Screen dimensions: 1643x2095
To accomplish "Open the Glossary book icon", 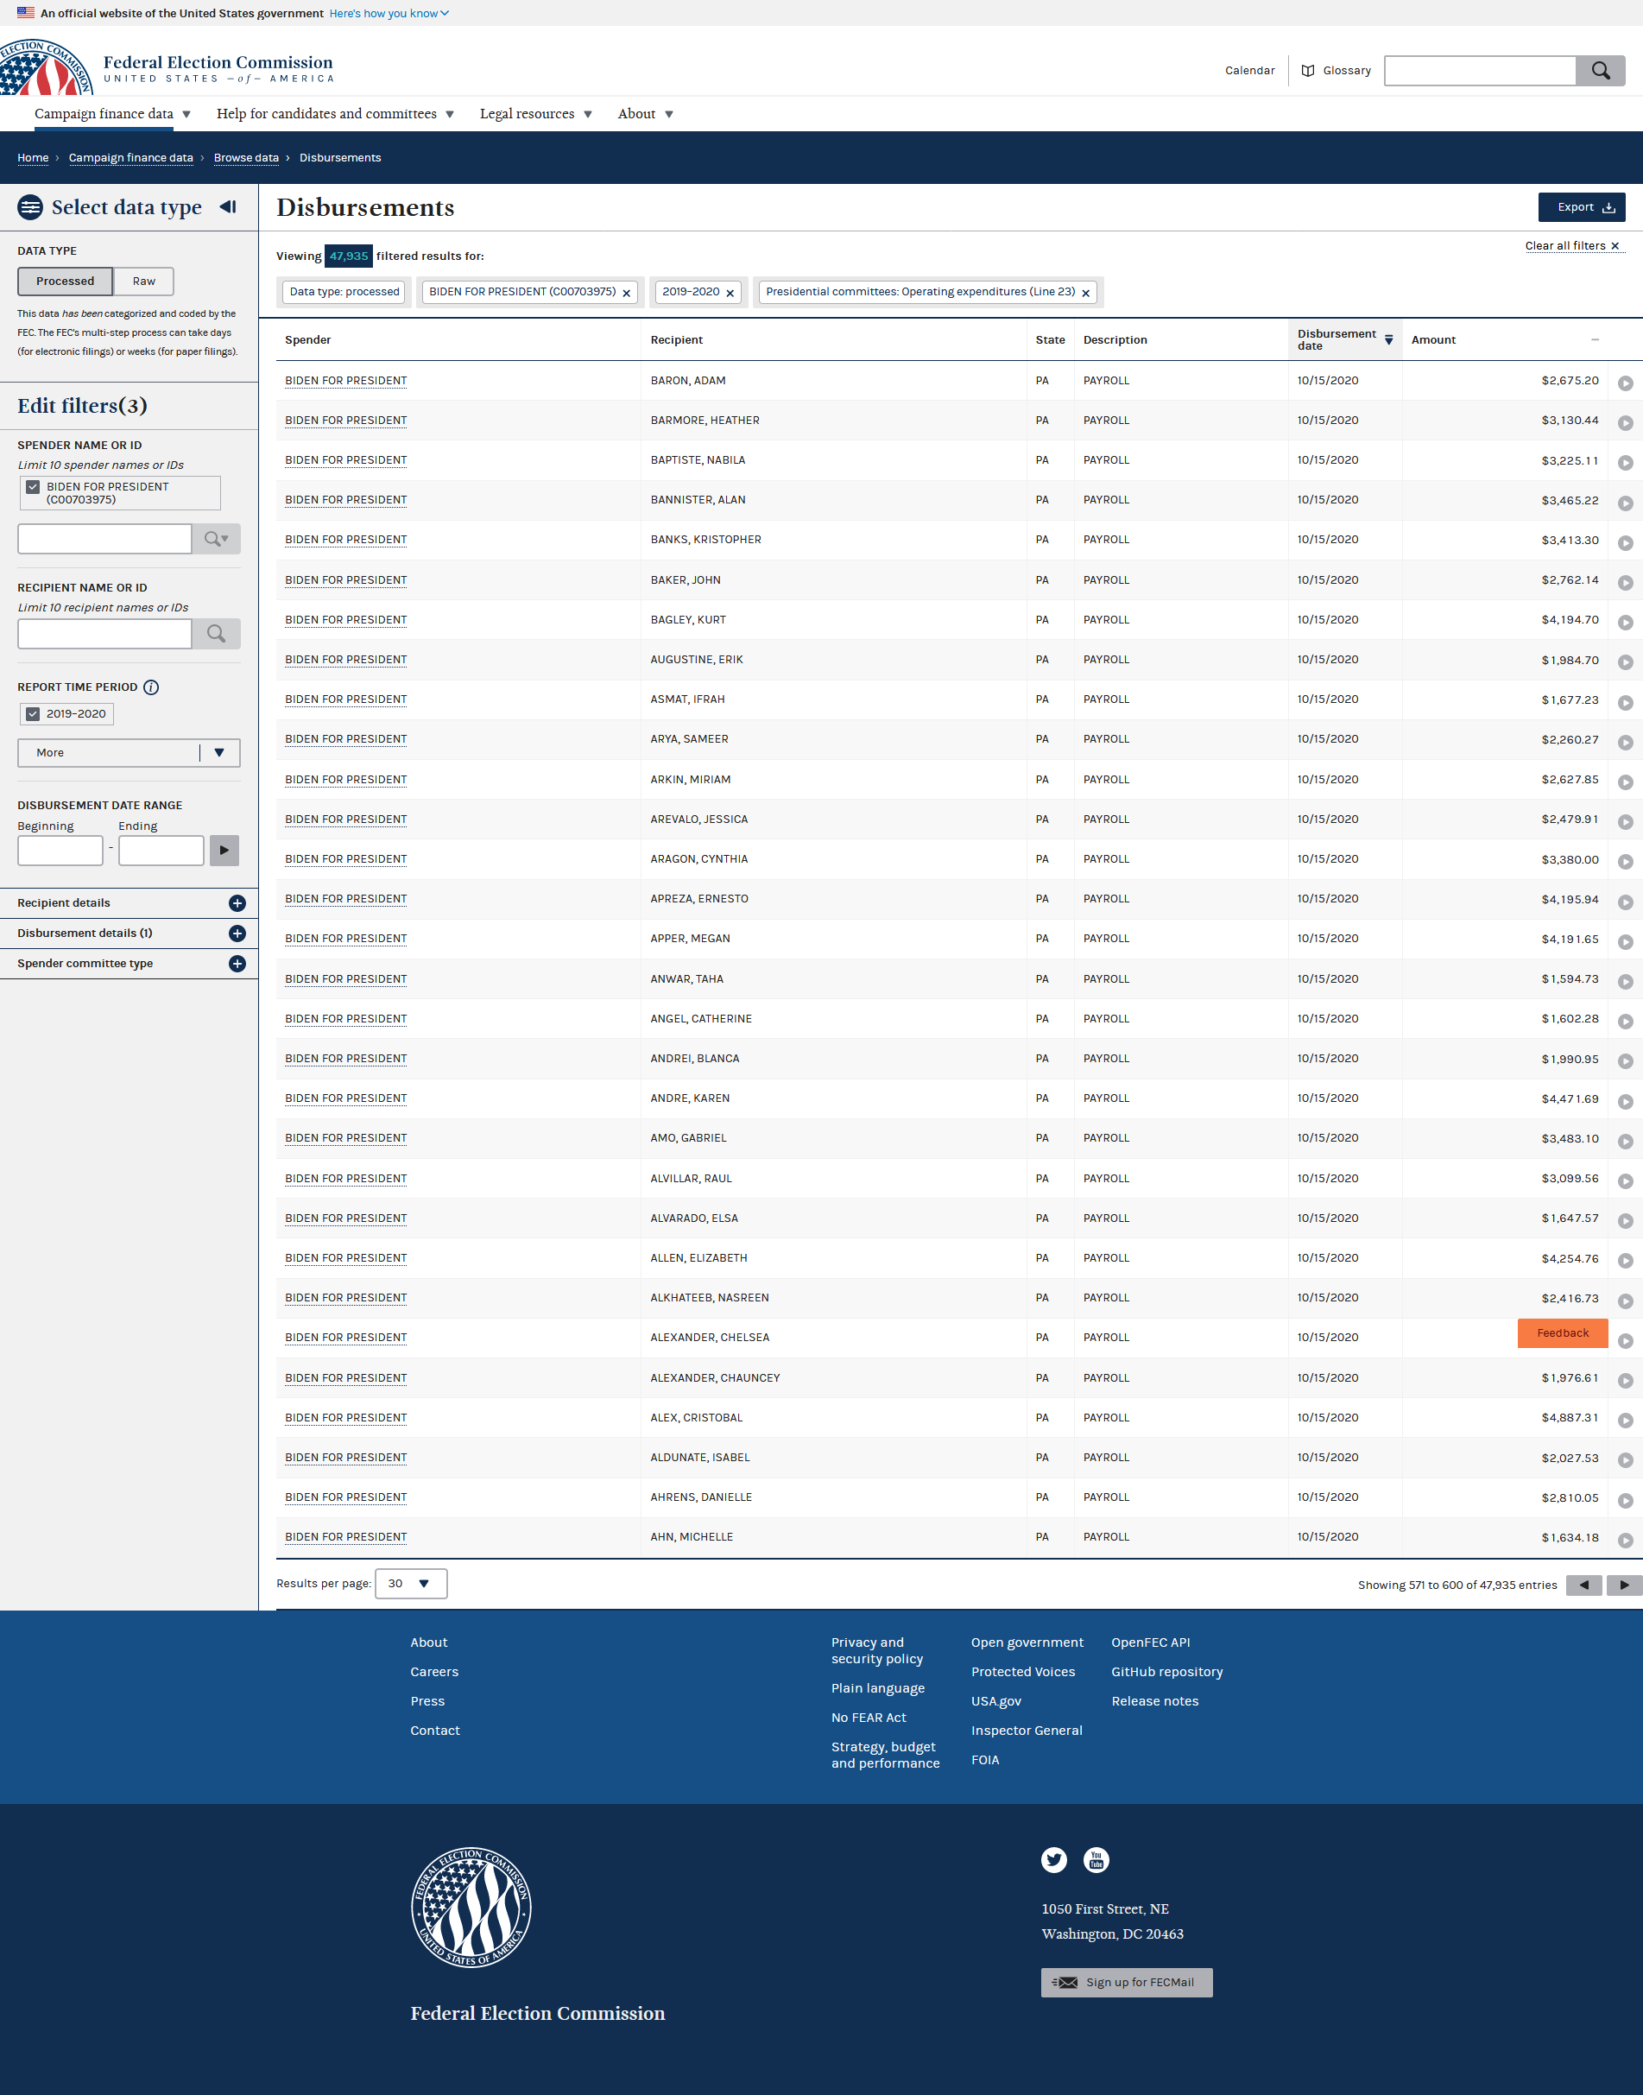I will (x=1307, y=70).
